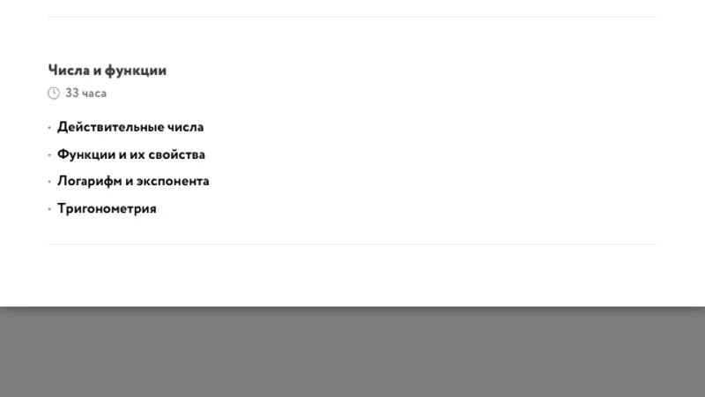This screenshot has height=397, width=705.
Task: Click the 33 часа duration label
Action: pos(85,94)
